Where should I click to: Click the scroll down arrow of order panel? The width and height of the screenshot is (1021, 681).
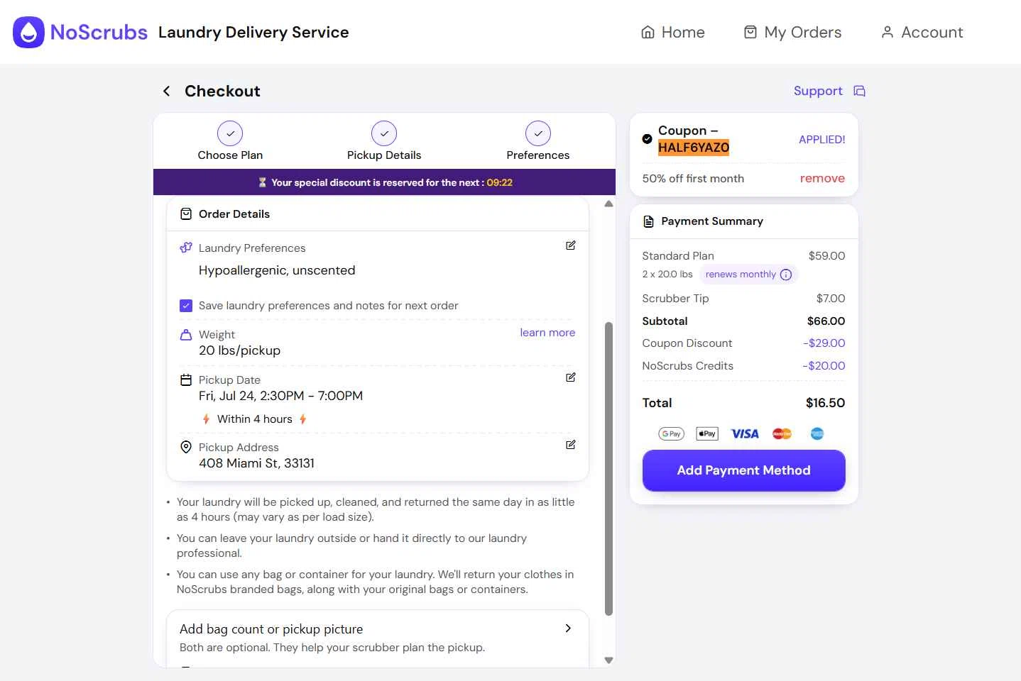pos(608,660)
